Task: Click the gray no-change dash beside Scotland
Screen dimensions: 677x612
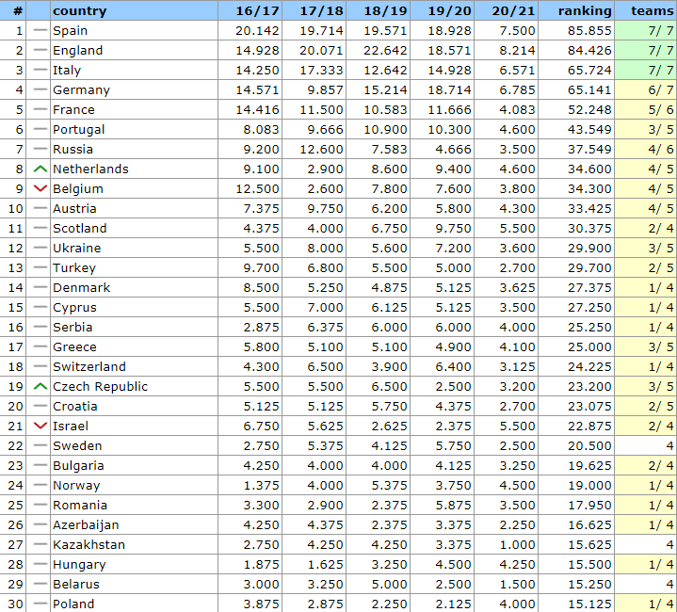Action: [40, 229]
